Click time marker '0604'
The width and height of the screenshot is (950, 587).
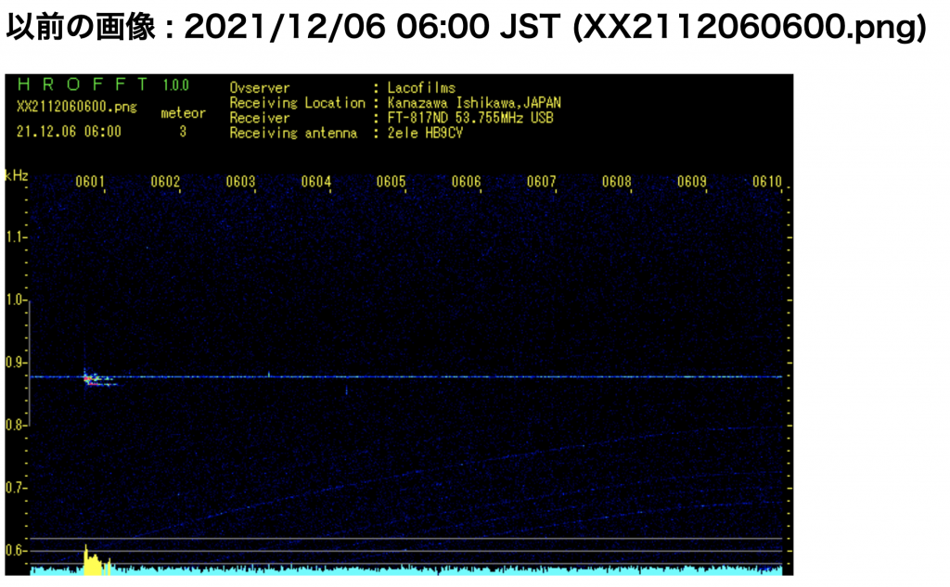pyautogui.click(x=316, y=182)
